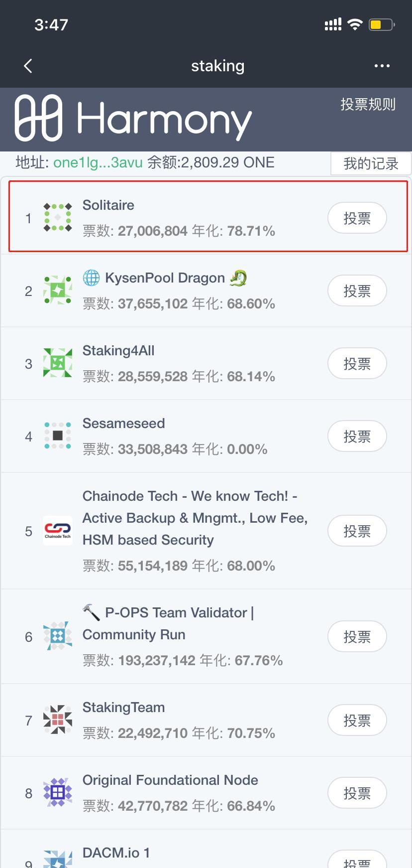Viewport: 412px width, 868px height.
Task: Tap the P-OPS Team validator avatar
Action: point(58,636)
